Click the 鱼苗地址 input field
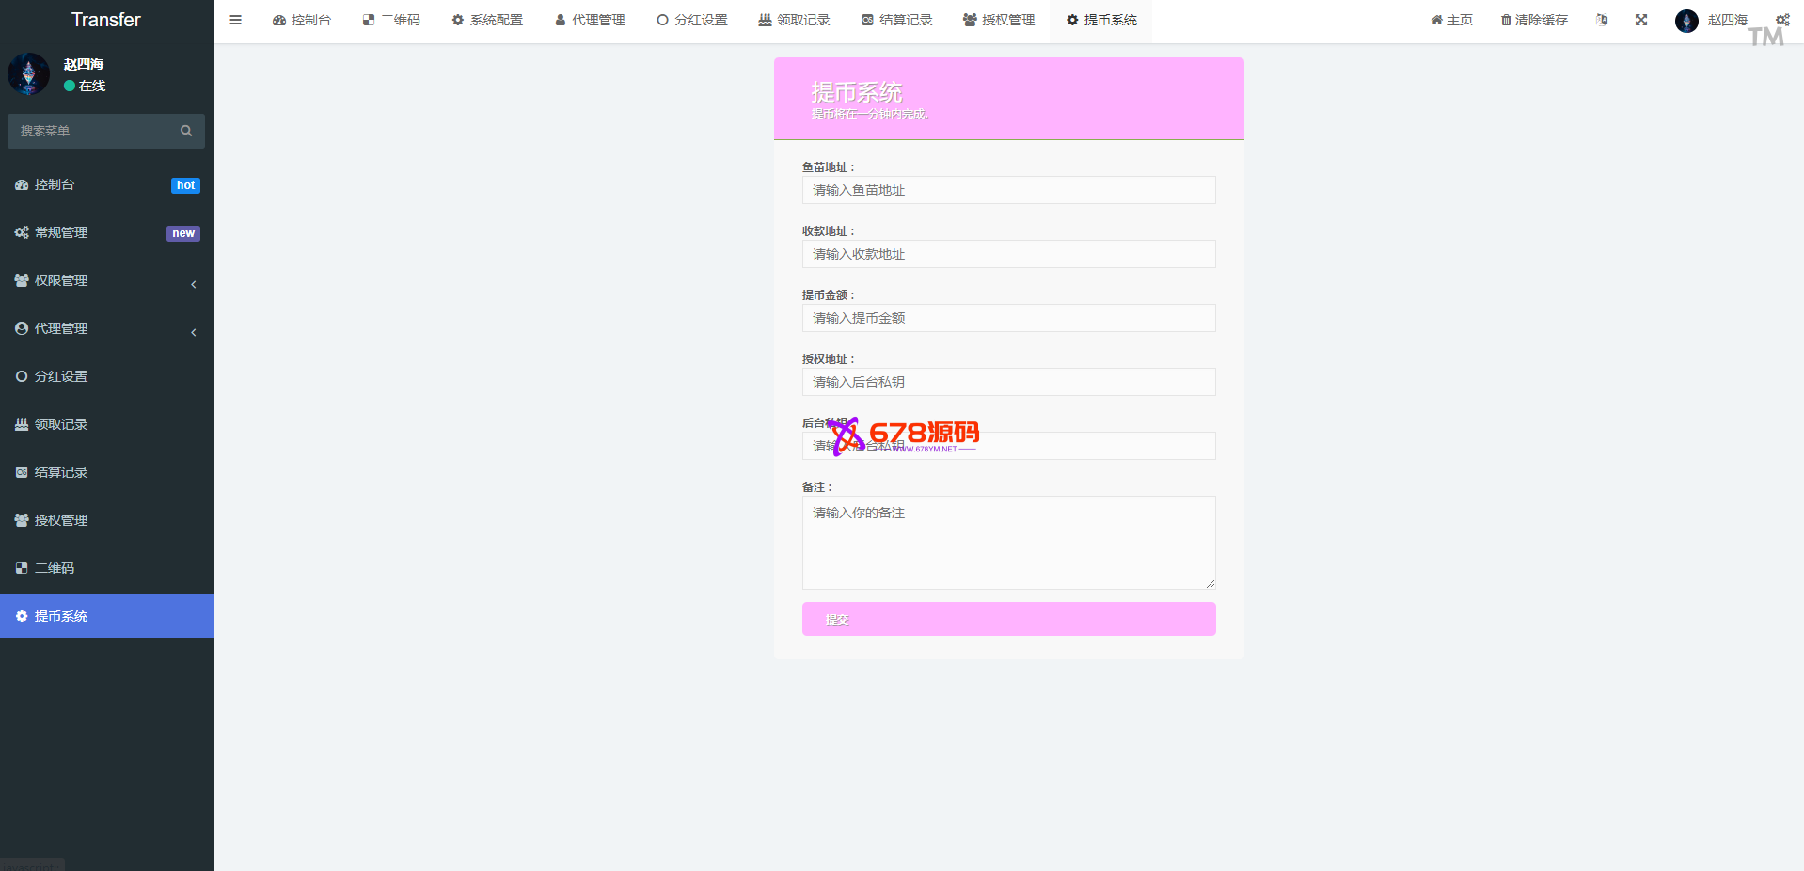Screen dimensions: 1804x871 1008,190
